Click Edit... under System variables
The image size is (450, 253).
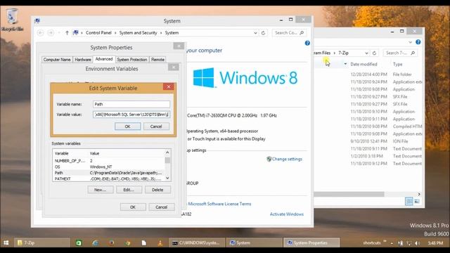pos(129,190)
